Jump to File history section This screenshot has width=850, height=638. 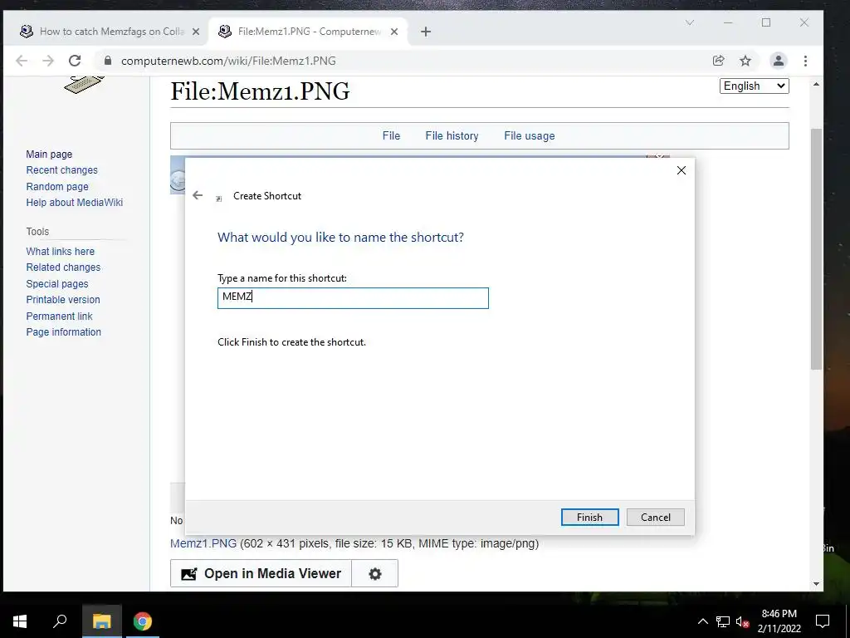(452, 135)
